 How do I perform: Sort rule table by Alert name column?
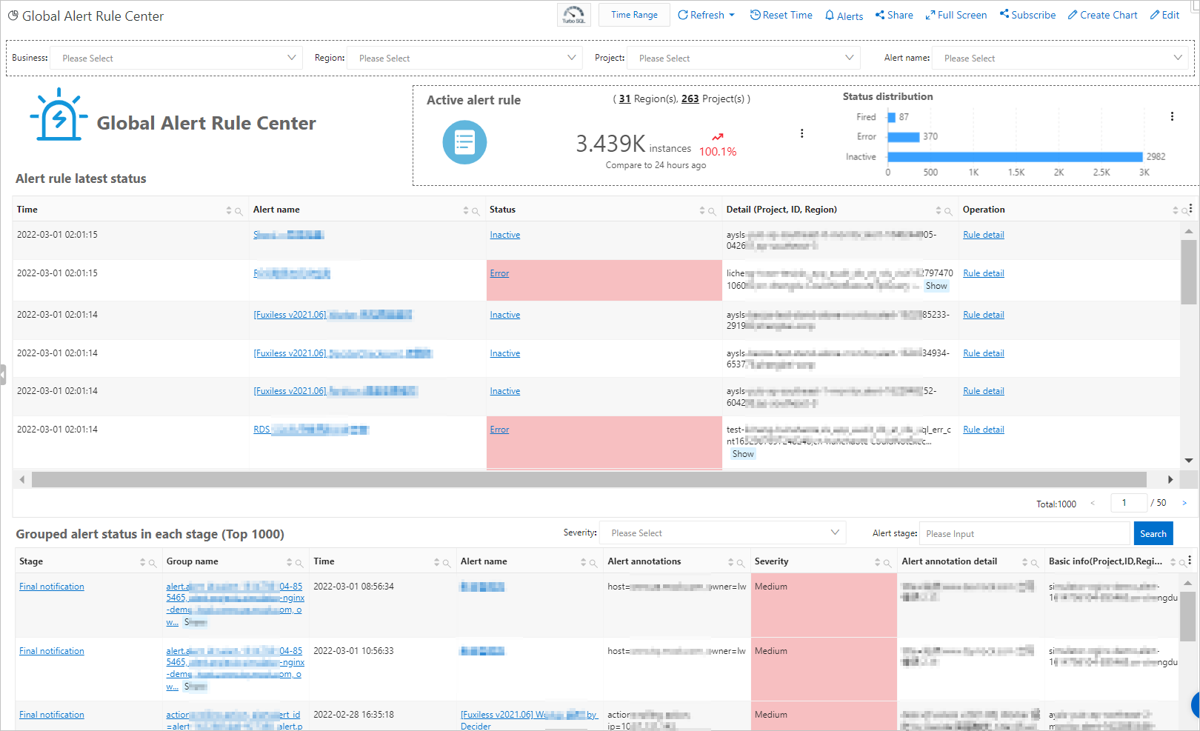(x=466, y=211)
